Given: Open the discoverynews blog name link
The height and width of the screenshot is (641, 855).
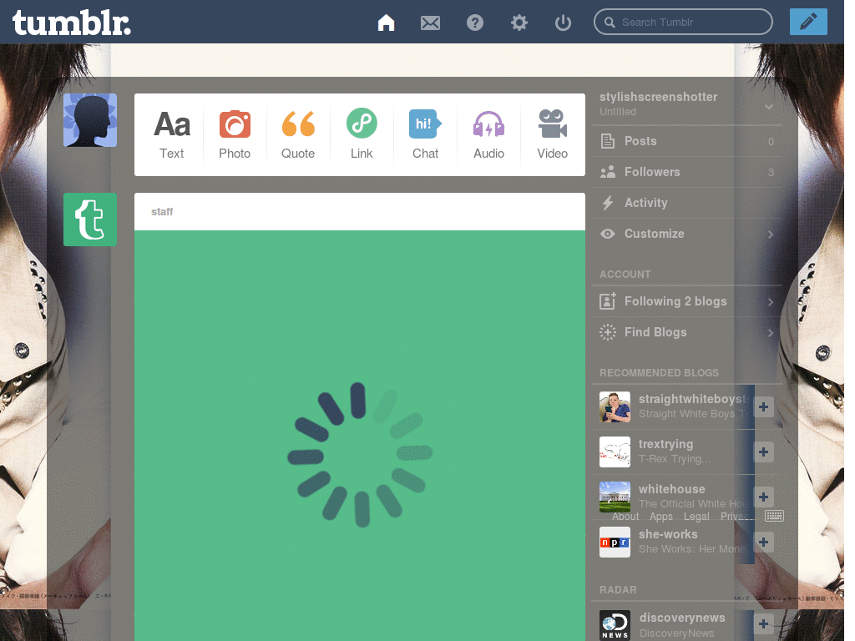Looking at the screenshot, I should 682,618.
